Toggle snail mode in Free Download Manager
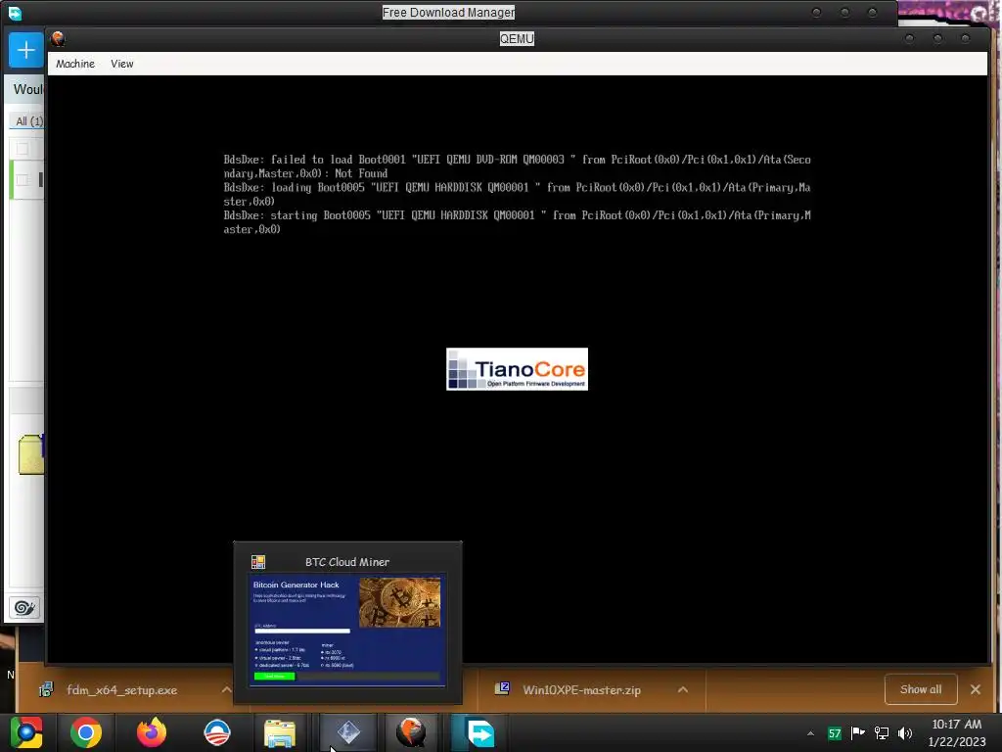Screen dimensions: 1002x752 [24, 607]
